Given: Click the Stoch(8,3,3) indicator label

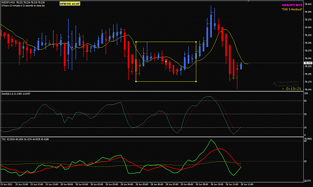Looking at the screenshot, I should (x=16, y=93).
